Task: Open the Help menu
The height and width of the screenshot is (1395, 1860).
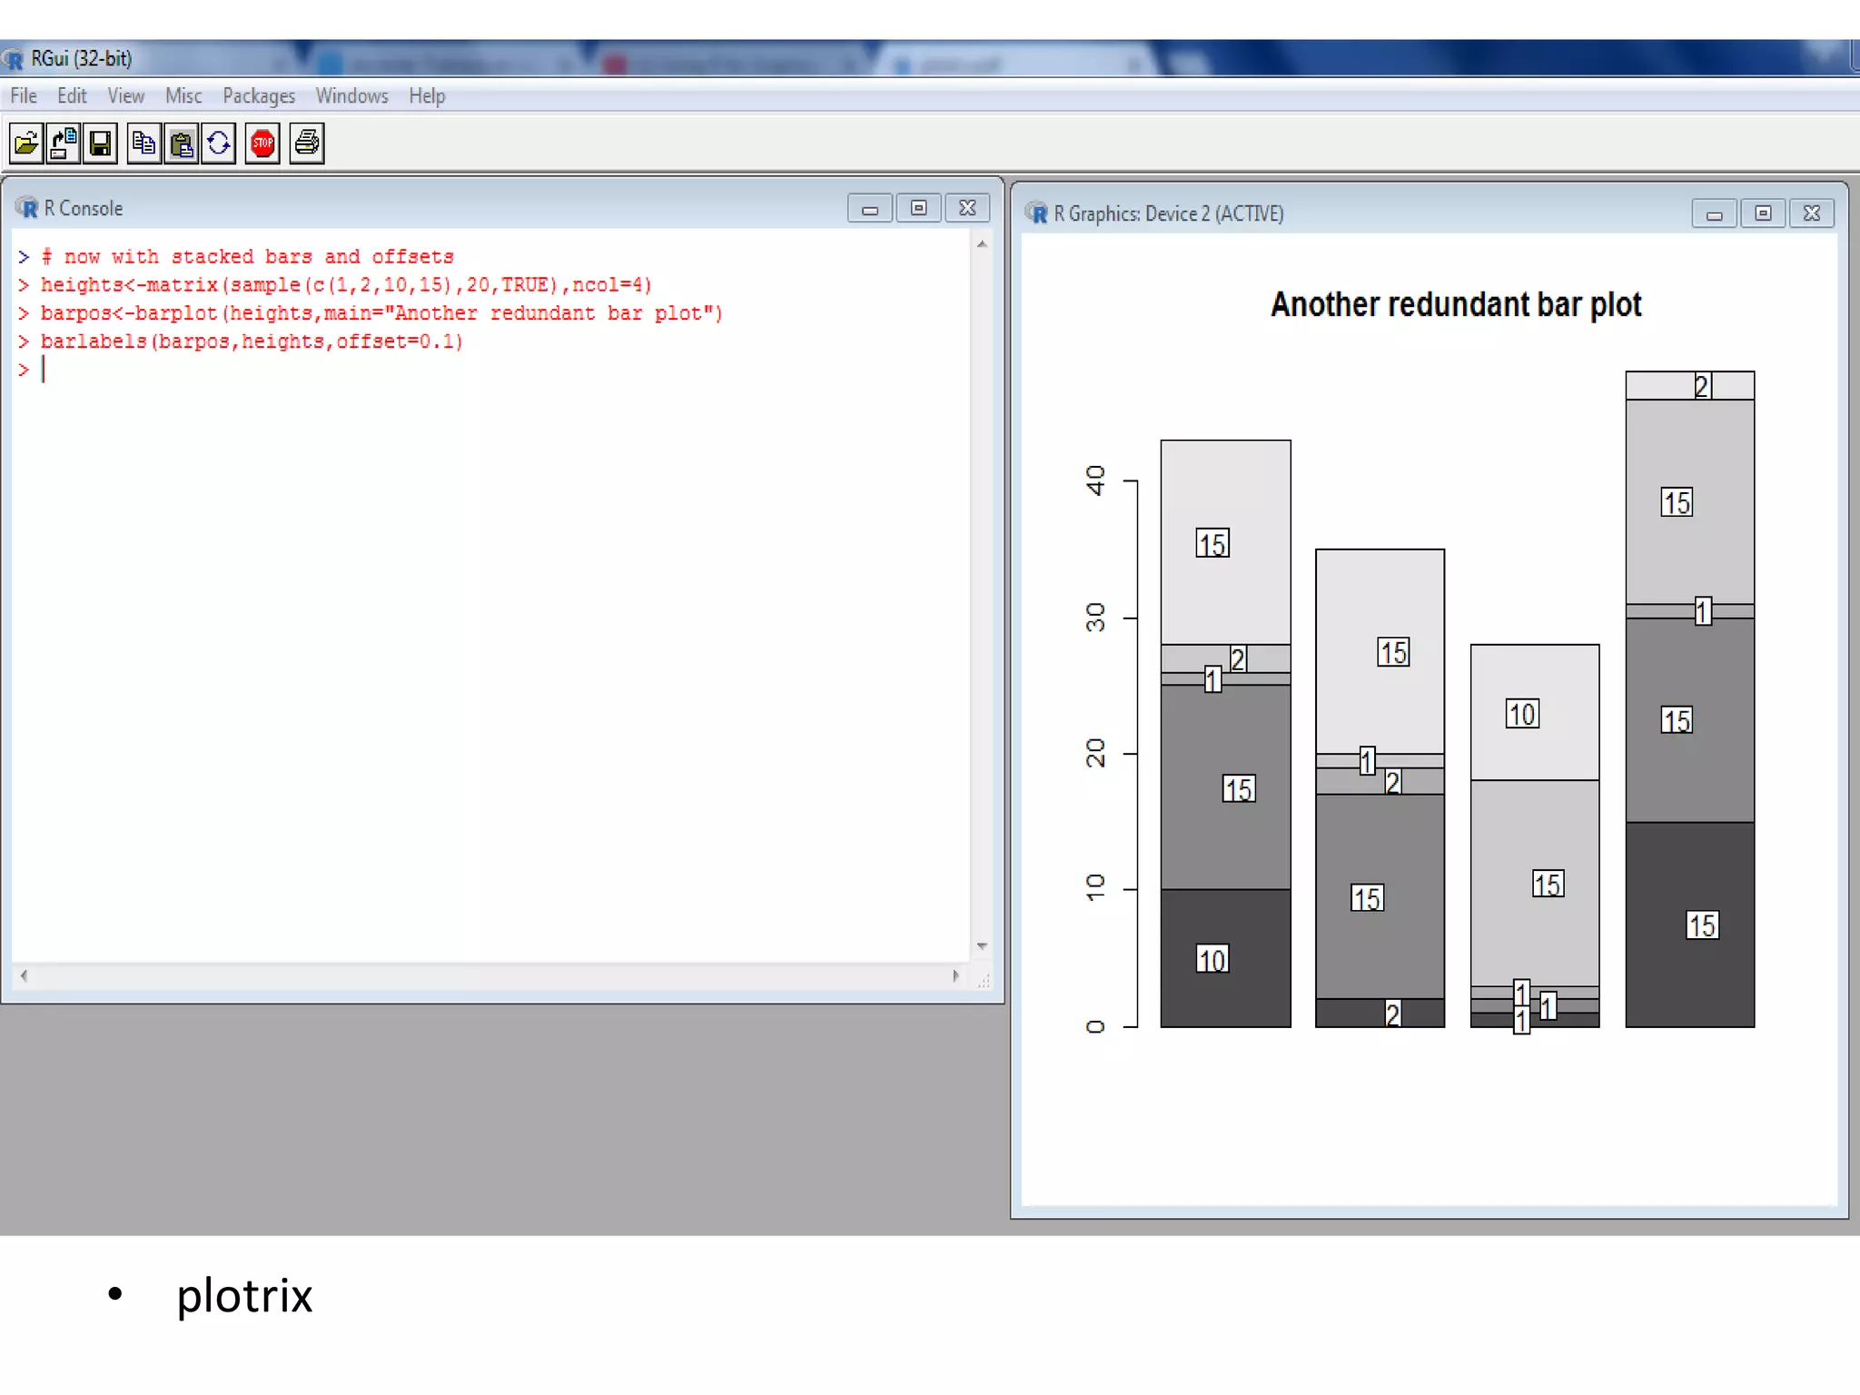Action: 427,96
